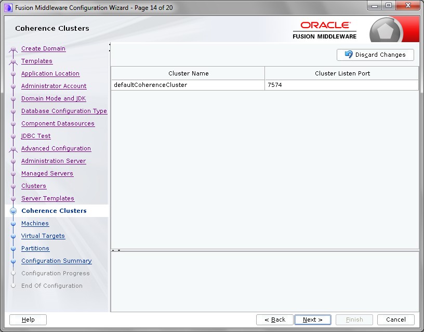Open Component Datasources step
The height and width of the screenshot is (332, 424).
[x=58, y=123]
